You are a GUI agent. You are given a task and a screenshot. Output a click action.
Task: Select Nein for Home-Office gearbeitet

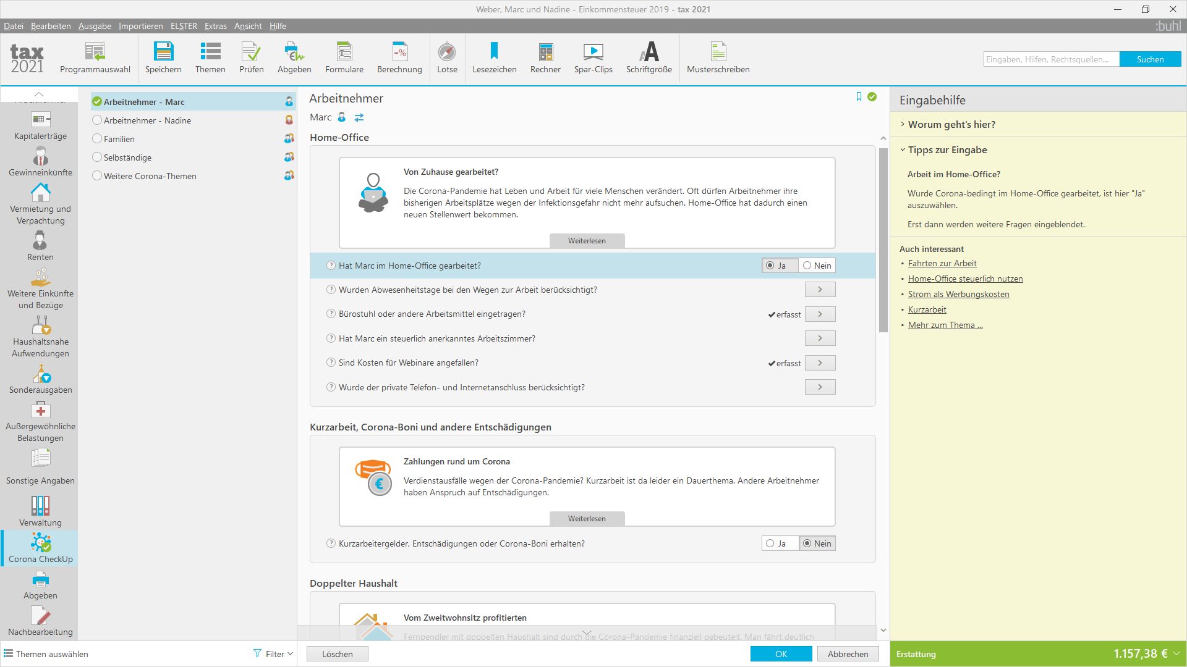point(817,266)
